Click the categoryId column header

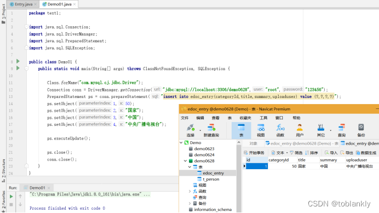[x=282, y=160]
